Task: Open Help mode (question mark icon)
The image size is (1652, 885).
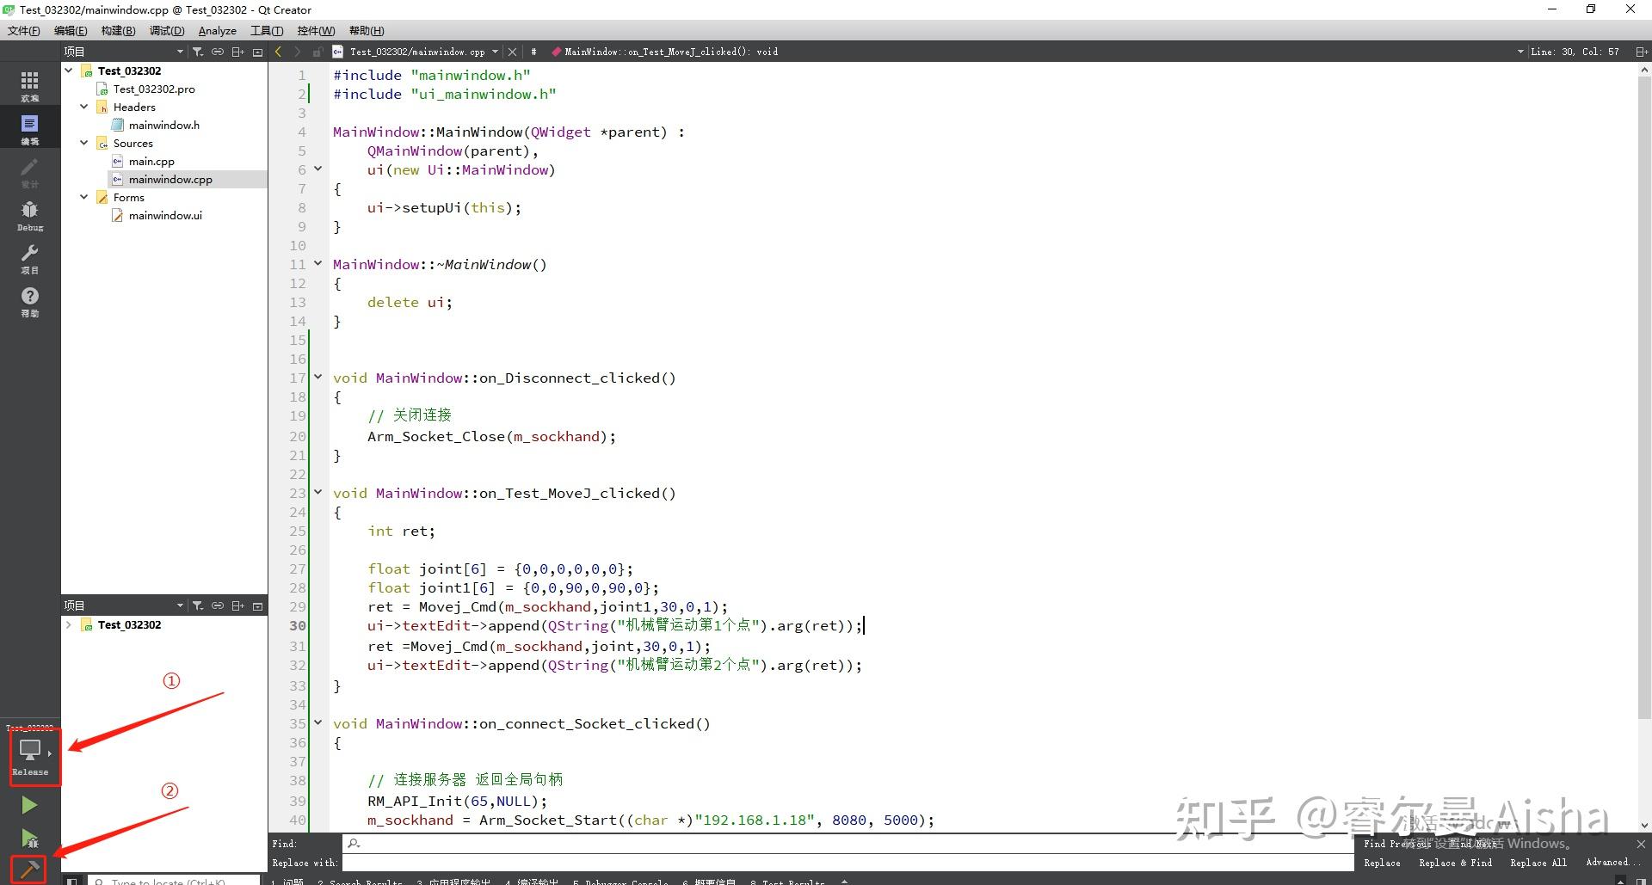Action: (x=29, y=301)
